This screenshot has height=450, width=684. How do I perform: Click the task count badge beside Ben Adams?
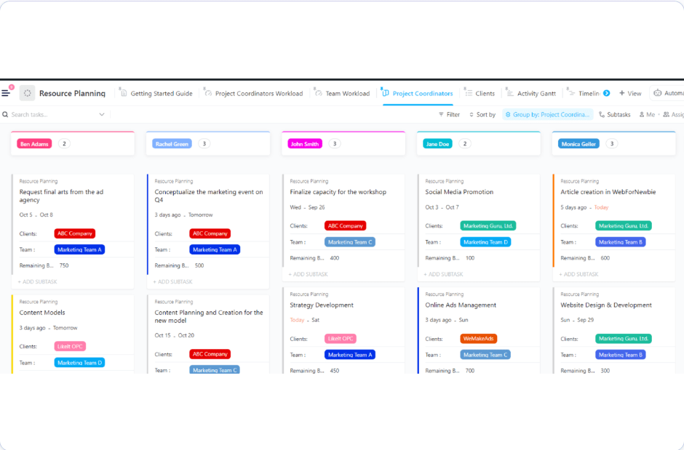[64, 144]
